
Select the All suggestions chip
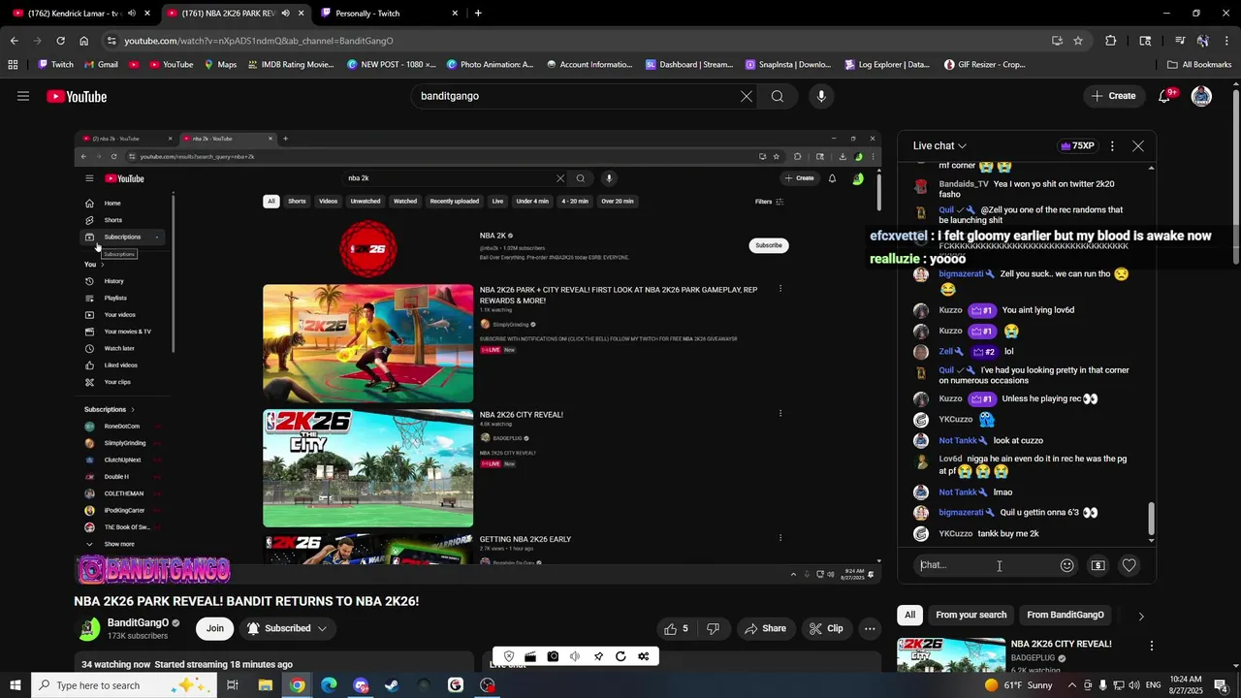(909, 615)
